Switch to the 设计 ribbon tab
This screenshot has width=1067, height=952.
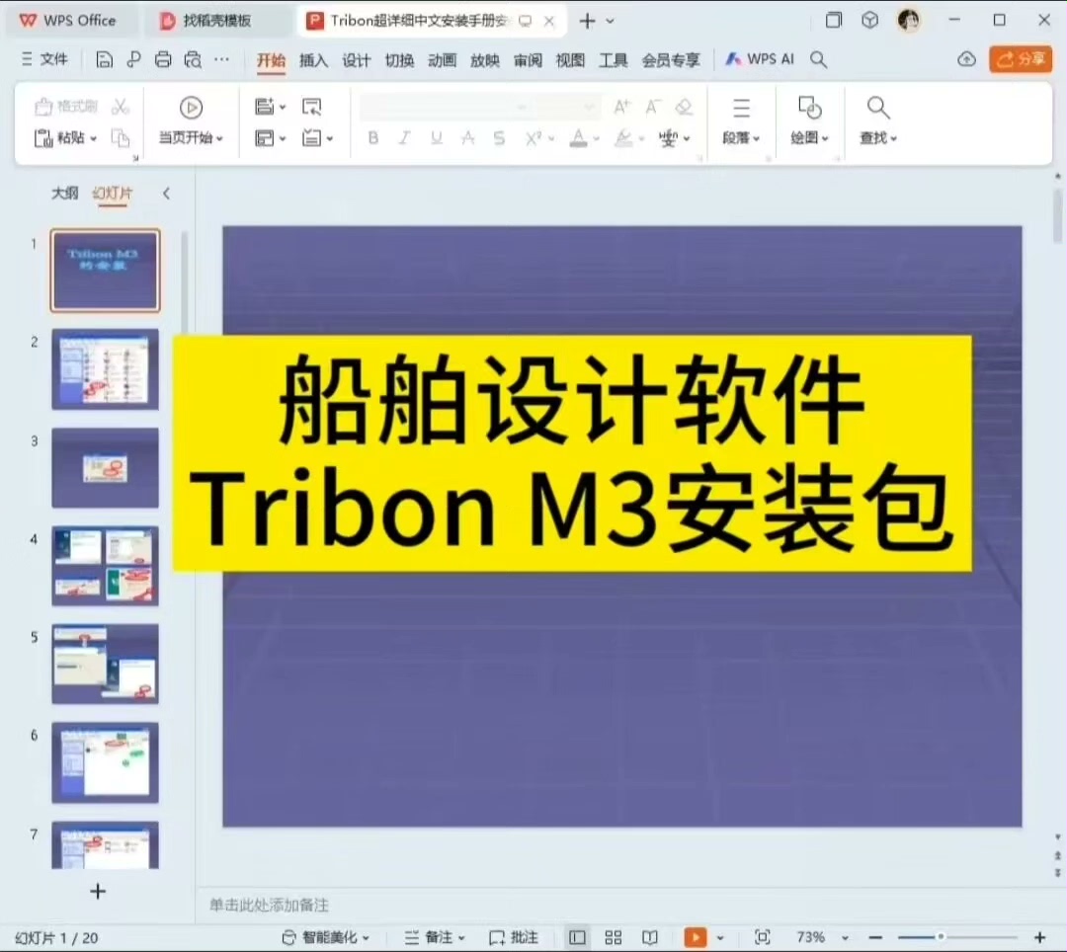click(x=357, y=60)
